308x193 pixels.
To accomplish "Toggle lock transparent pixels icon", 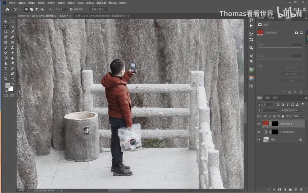I will point(265,116).
